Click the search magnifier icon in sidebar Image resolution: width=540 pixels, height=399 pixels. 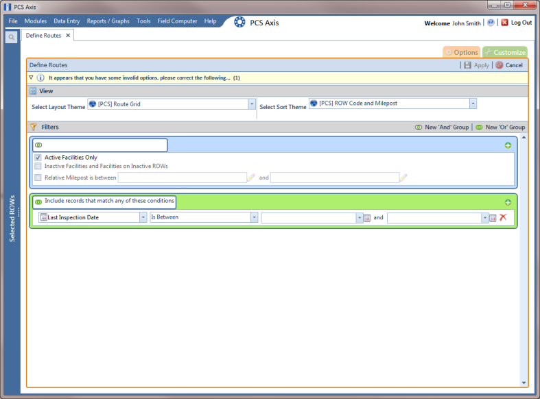coord(12,37)
